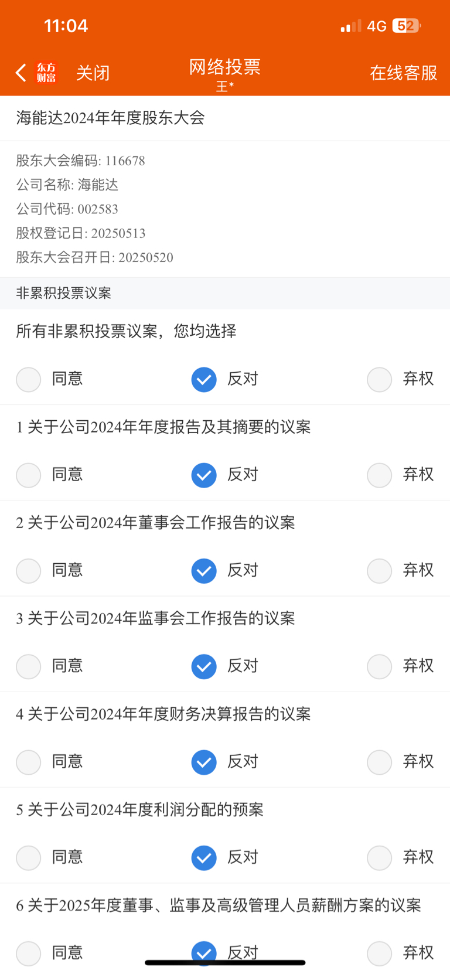Select 弃权 for proposal 6 薪酬方案

(379, 953)
